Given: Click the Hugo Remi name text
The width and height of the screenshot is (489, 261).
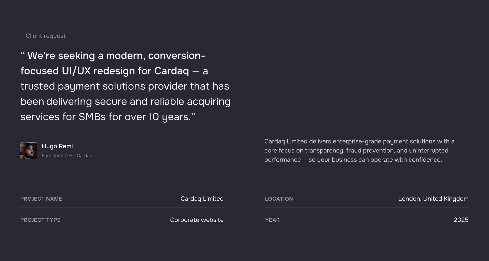Looking at the screenshot, I should click(57, 146).
